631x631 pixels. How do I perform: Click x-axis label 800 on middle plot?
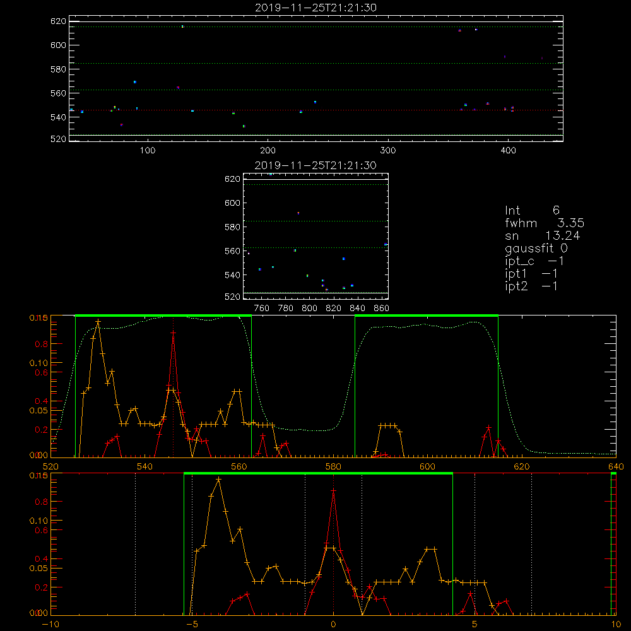pyautogui.click(x=309, y=309)
